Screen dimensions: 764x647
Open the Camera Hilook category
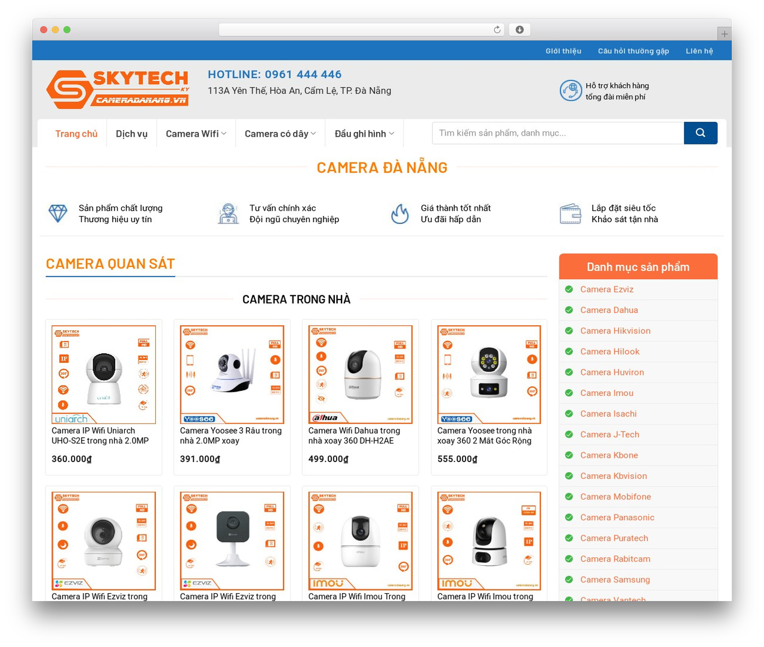click(x=609, y=352)
